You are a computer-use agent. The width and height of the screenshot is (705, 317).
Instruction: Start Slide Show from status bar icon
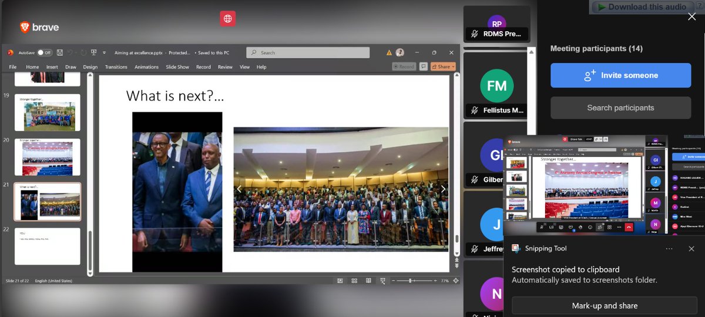(382, 281)
